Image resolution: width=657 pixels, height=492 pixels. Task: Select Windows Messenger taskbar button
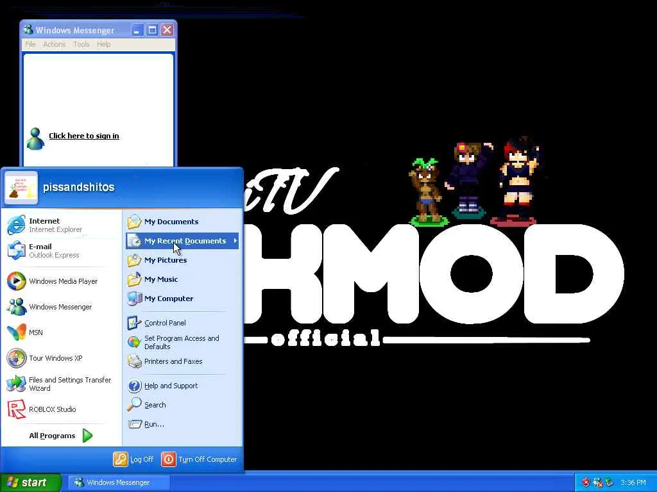point(119,482)
